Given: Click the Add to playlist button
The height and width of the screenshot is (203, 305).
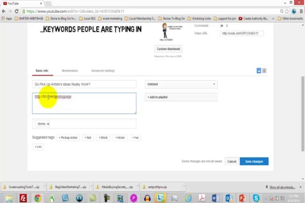Looking at the screenshot, I should (x=181, y=97).
